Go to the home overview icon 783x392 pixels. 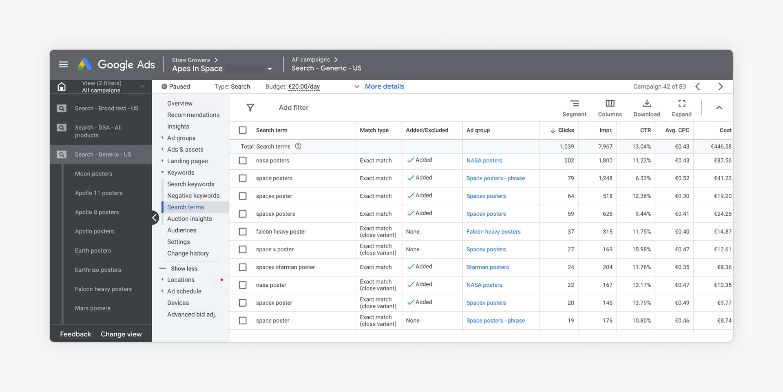(x=62, y=86)
